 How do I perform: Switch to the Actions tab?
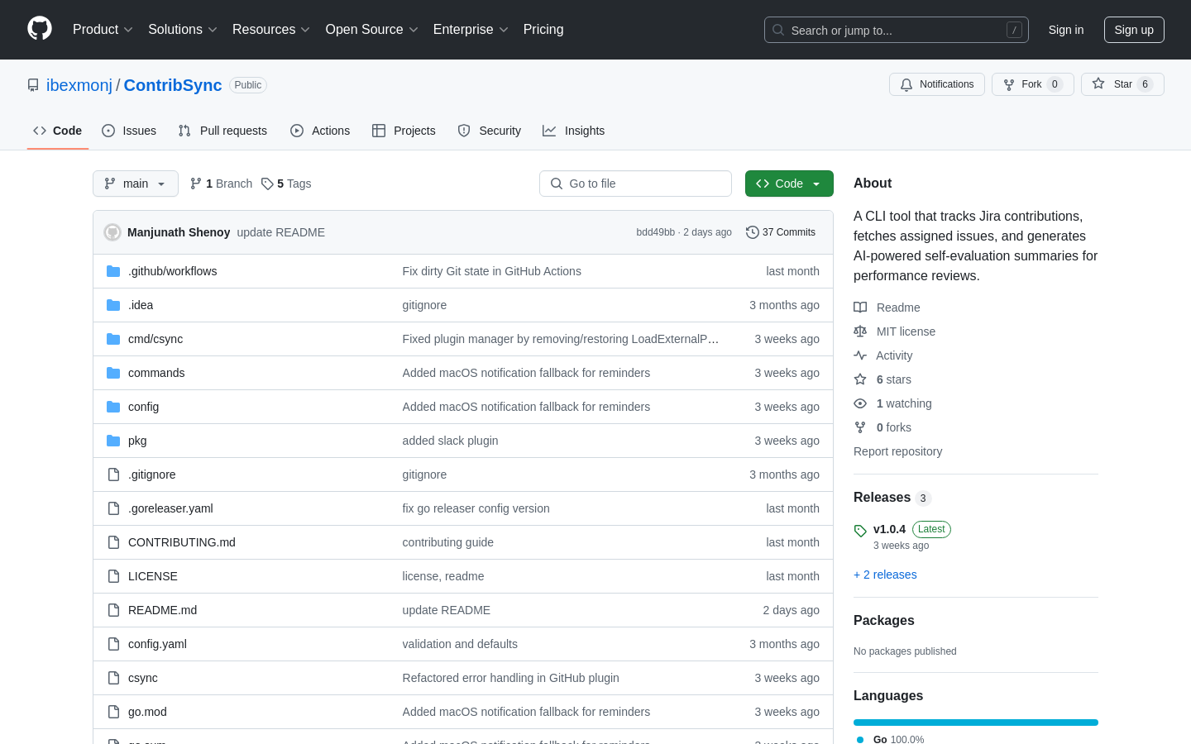(320, 131)
